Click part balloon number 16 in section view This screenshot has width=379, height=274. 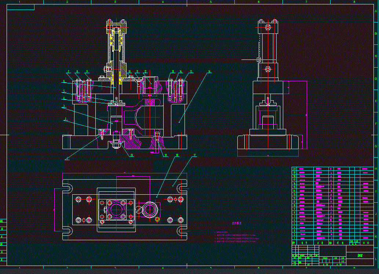[209, 71]
